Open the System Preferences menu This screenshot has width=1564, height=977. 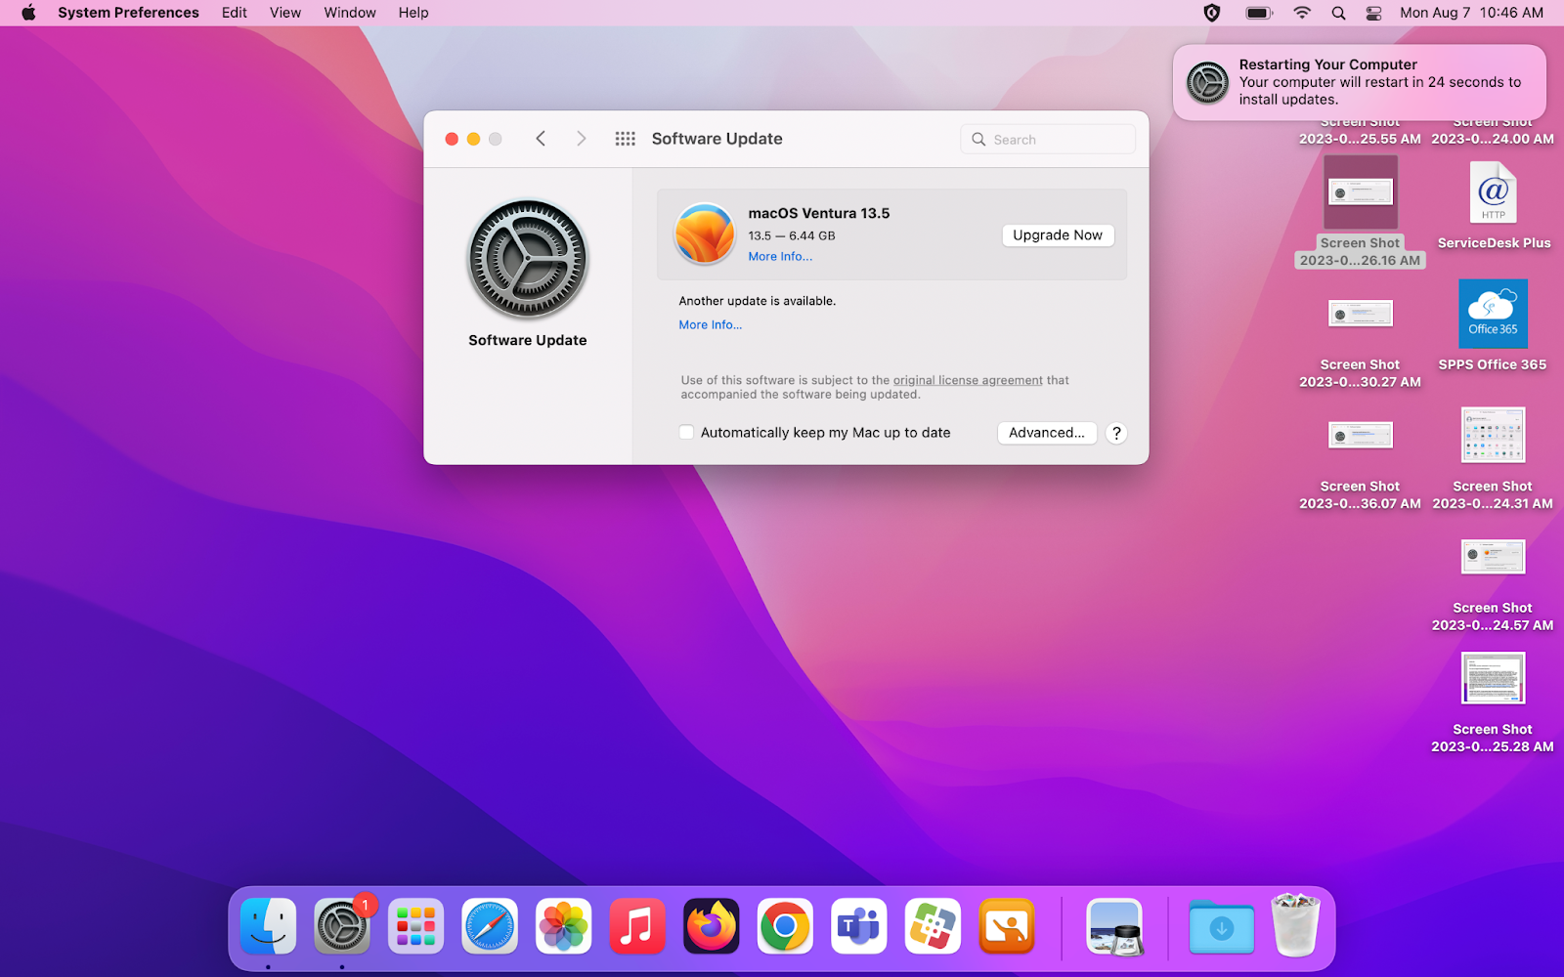pyautogui.click(x=128, y=13)
